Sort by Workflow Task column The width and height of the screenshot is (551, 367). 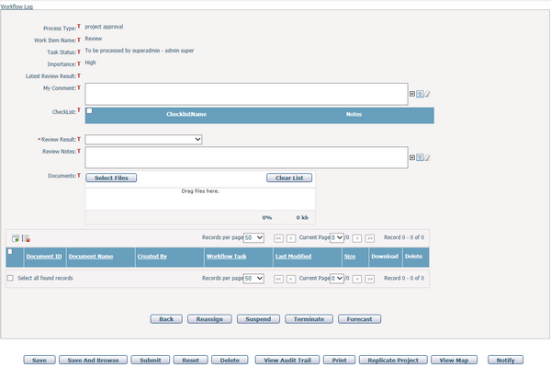tap(226, 256)
